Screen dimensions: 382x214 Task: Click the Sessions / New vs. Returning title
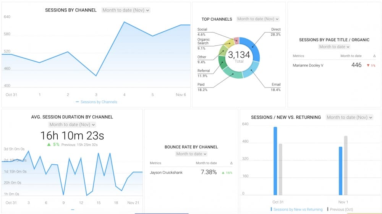[x=286, y=117]
